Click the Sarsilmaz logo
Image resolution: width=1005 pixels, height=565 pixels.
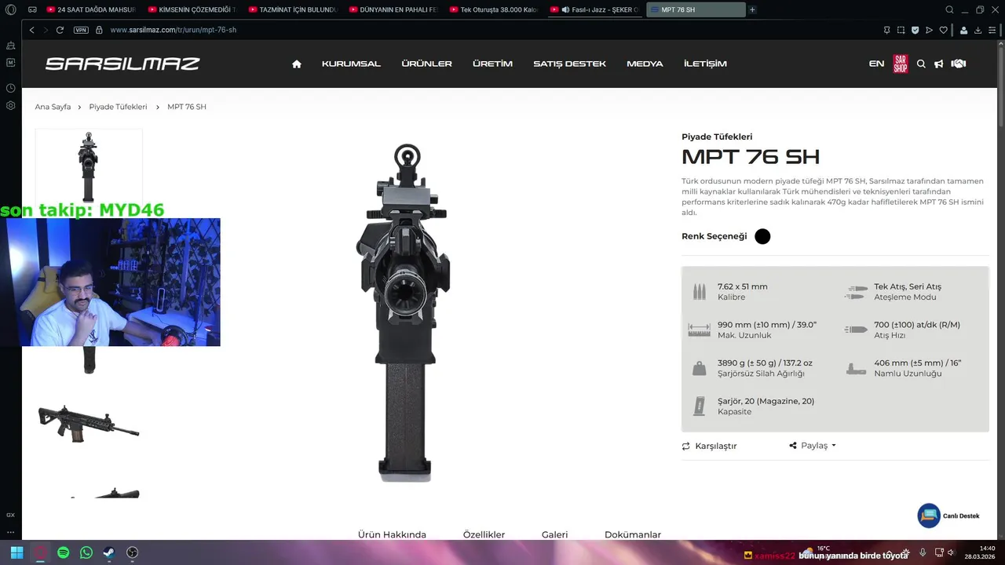tap(122, 64)
